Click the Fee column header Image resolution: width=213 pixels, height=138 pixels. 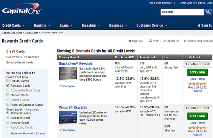tap(172, 57)
